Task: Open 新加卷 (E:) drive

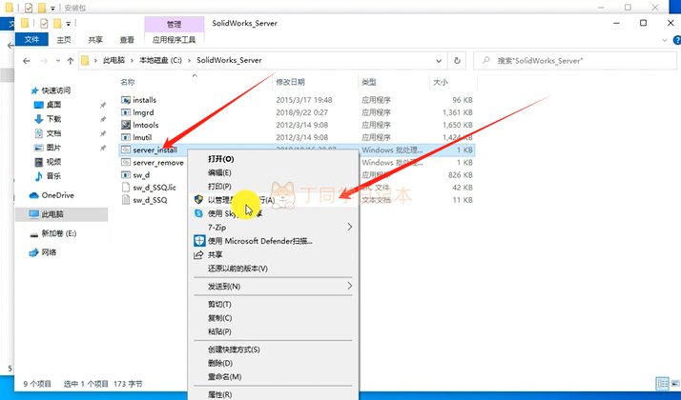Action: pos(58,233)
